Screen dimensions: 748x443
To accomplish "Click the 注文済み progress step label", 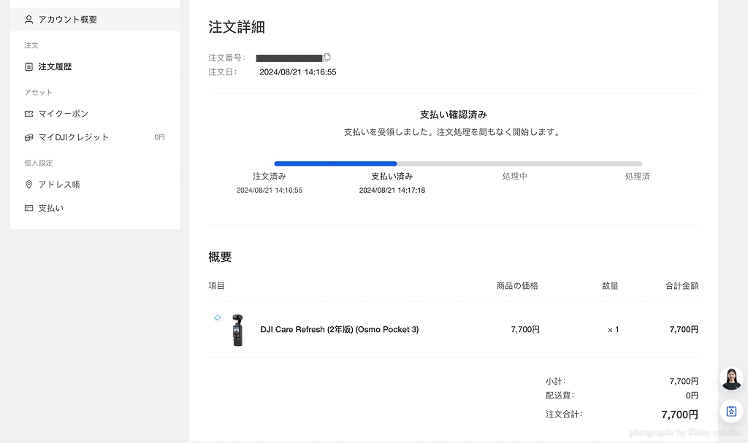I will pos(269,177).
